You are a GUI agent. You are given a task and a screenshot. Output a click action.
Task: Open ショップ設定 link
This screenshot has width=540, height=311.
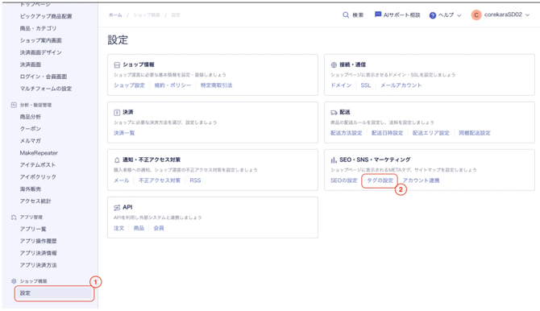point(129,85)
